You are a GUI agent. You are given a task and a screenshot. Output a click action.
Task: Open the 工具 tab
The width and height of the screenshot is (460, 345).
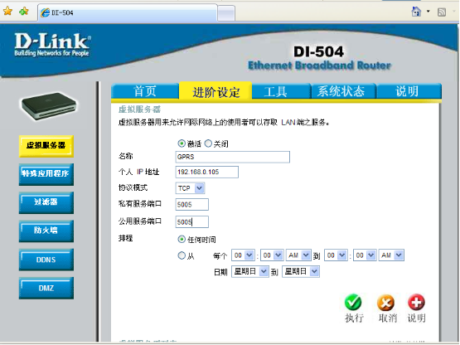click(x=281, y=91)
